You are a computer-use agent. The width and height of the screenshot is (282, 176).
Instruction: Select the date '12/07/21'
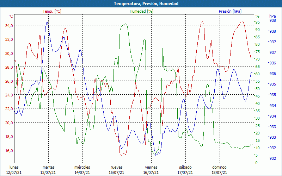point(14,172)
